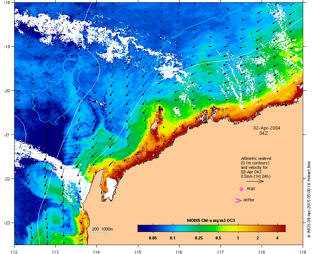Click the 0.1 colorbar tick label

pos(173,238)
